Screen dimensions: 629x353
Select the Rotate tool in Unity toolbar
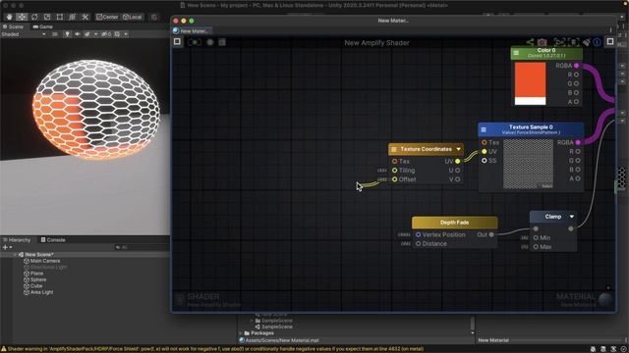click(x=34, y=17)
